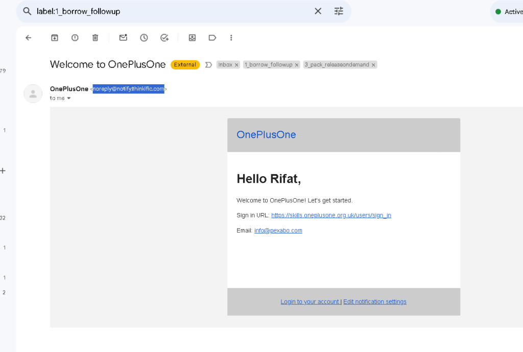Image resolution: width=523 pixels, height=352 pixels.
Task: Add this email to Tasks
Action: pyautogui.click(x=164, y=38)
